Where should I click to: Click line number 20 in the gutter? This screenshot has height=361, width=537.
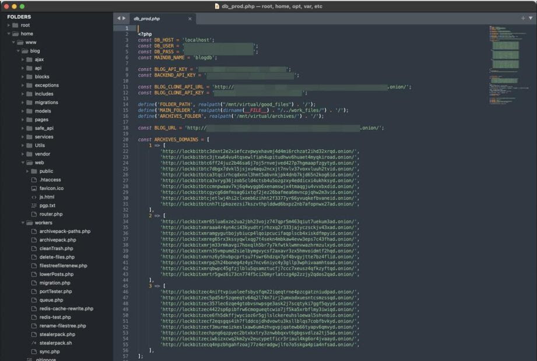click(125, 140)
